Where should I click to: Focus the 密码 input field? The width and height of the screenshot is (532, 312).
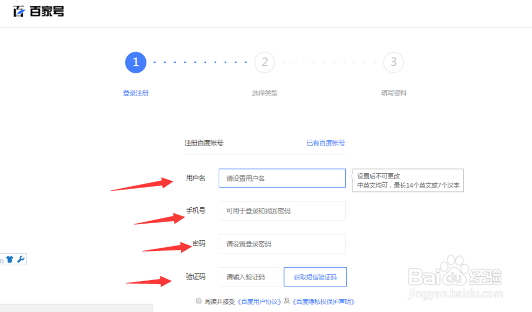tap(282, 244)
